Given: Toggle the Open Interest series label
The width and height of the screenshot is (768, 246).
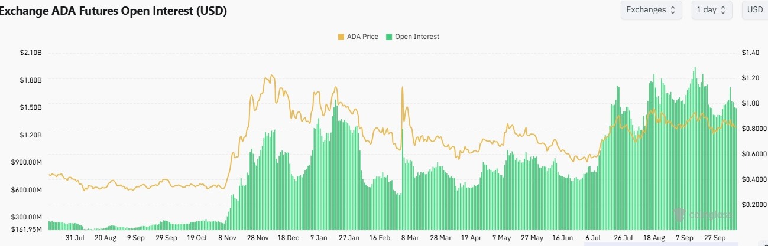Looking at the screenshot, I should (417, 37).
